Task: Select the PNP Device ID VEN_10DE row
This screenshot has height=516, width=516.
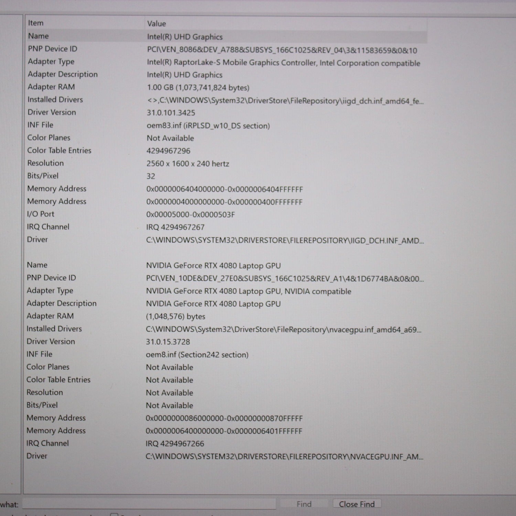Action: coord(284,279)
